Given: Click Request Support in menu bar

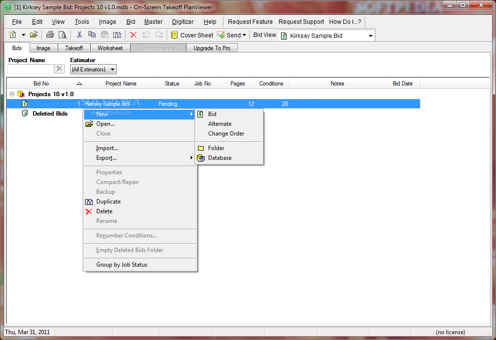Looking at the screenshot, I should tap(301, 22).
